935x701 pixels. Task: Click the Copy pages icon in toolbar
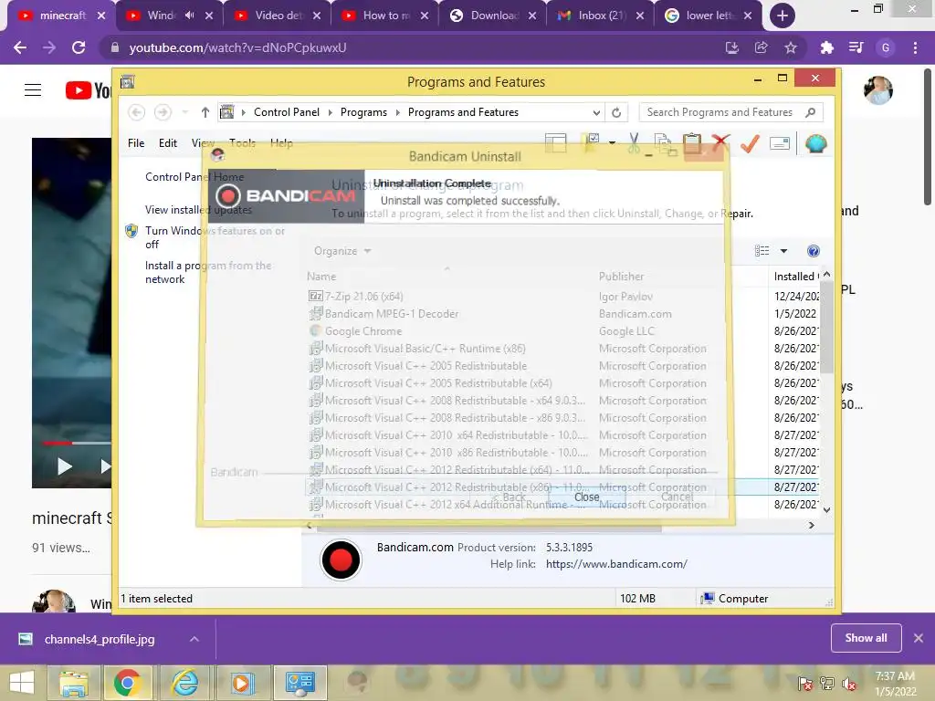coord(664,143)
